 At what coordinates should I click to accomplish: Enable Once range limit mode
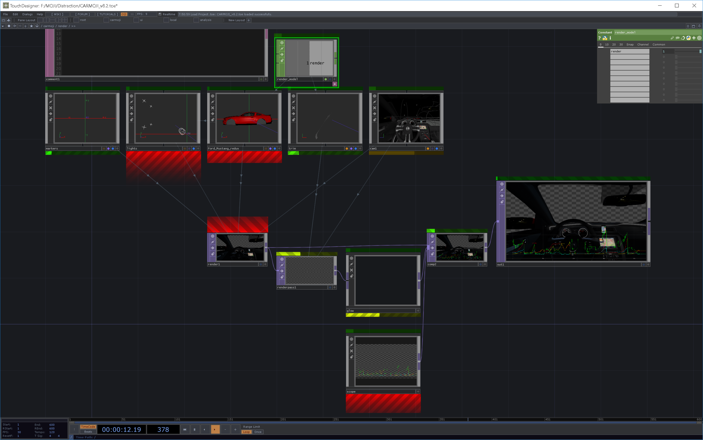coord(258,432)
